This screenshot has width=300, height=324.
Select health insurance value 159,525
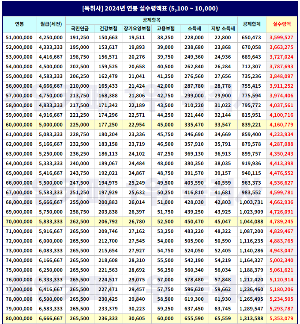coord(108,67)
